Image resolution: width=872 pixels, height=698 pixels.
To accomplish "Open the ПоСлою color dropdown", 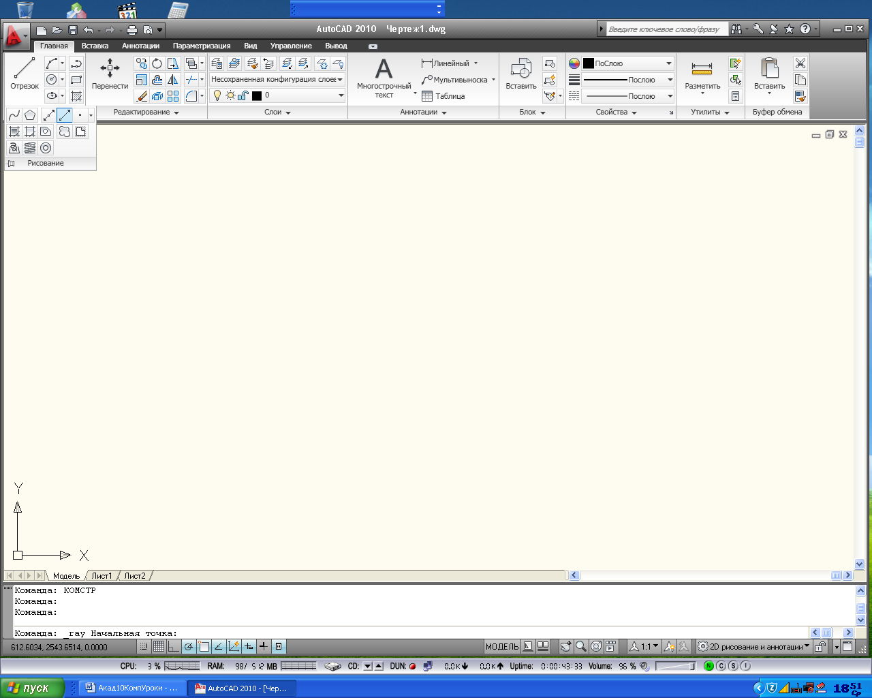I will [627, 63].
